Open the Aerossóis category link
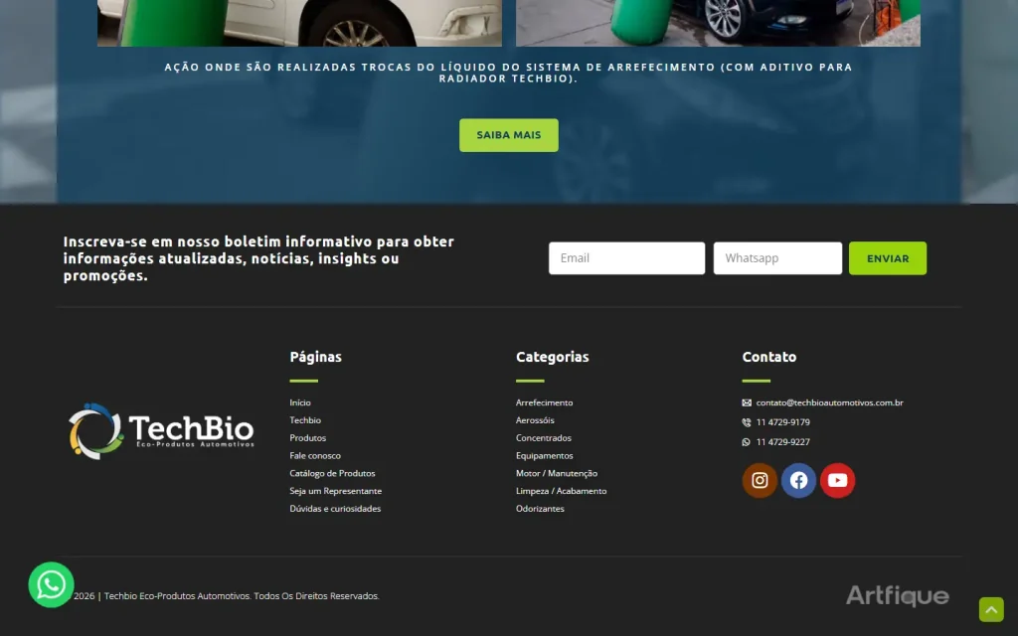The height and width of the screenshot is (636, 1018). (535, 420)
